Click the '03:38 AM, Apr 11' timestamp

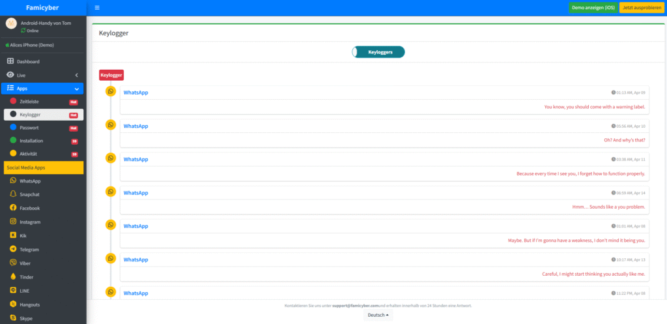coord(629,159)
